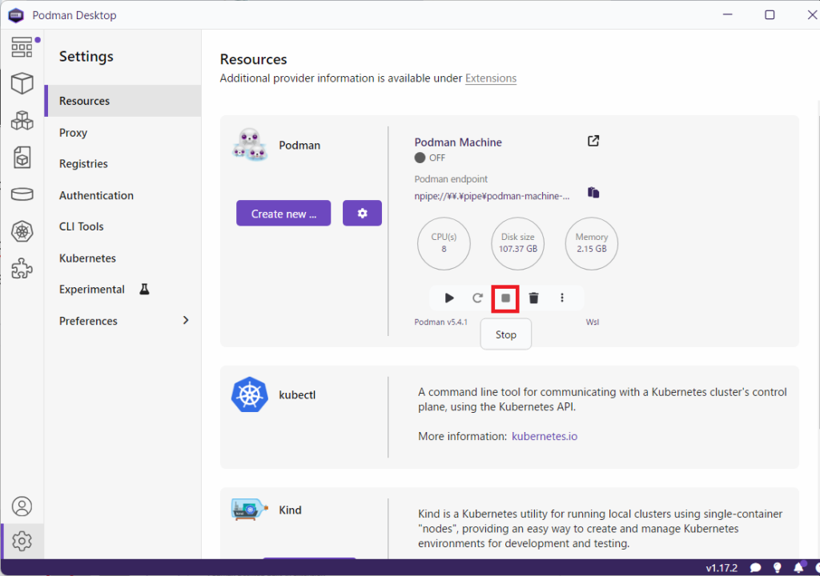820x576 pixels.
Task: Go to the Containers view
Action: [x=22, y=82]
